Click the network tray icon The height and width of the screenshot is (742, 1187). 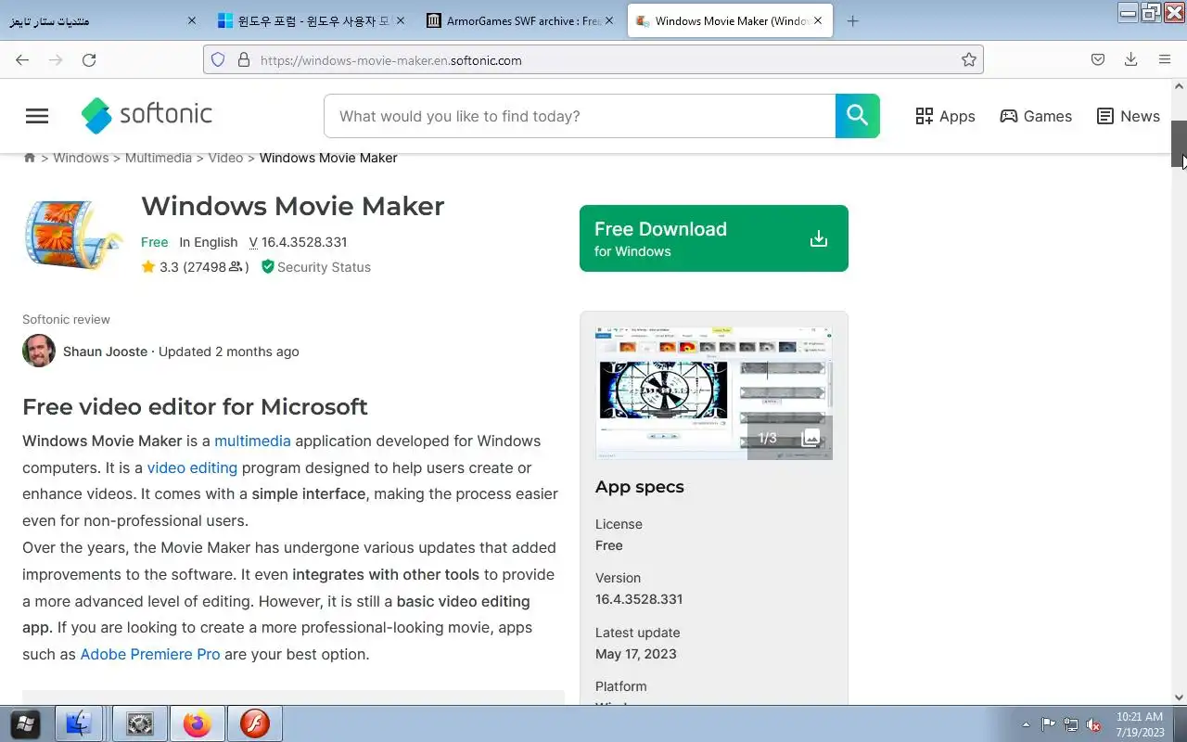(x=1071, y=724)
